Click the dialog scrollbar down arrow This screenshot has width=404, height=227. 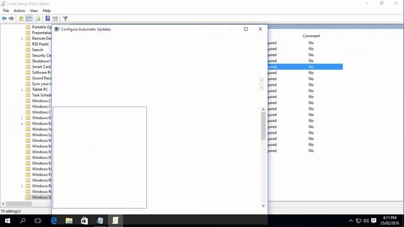(x=263, y=206)
